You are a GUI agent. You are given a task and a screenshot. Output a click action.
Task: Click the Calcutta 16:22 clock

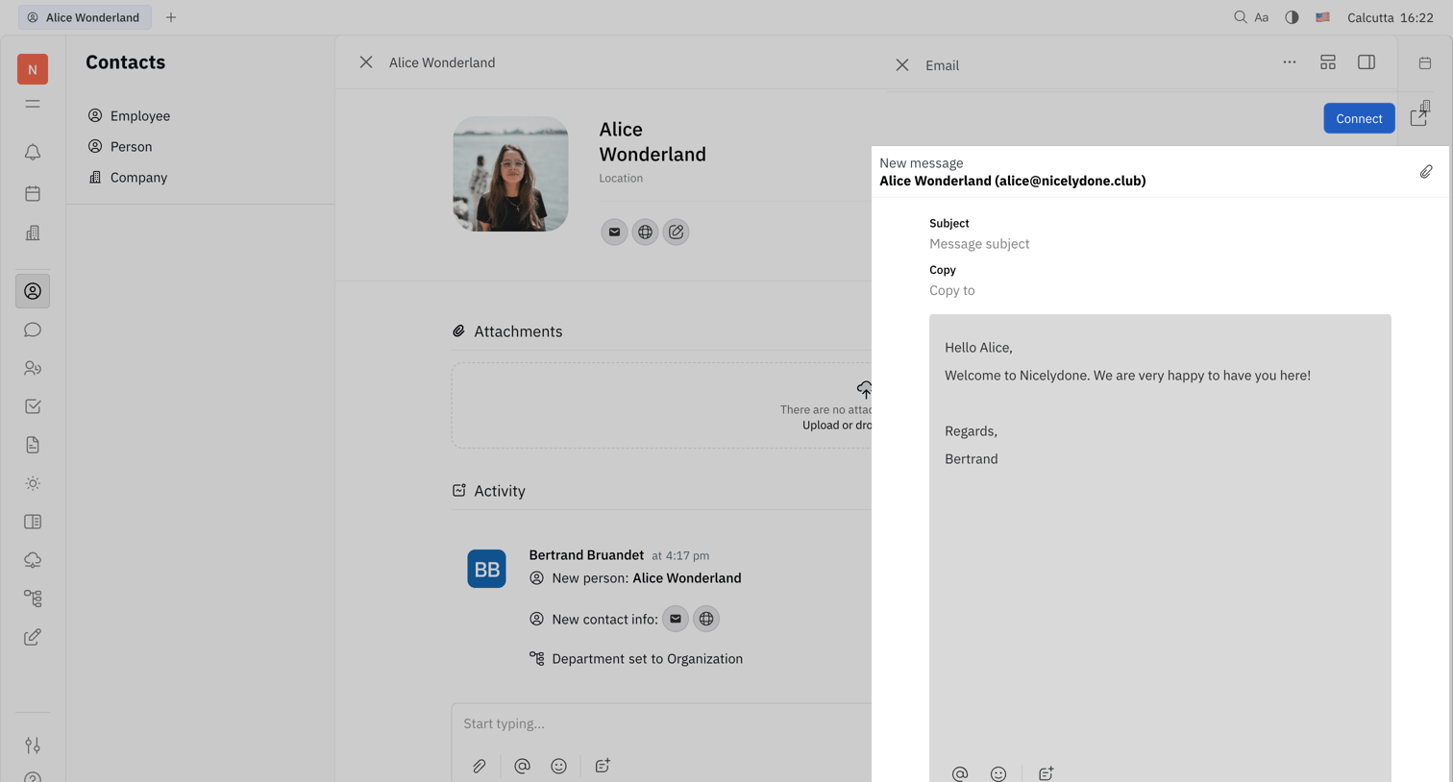point(1391,17)
